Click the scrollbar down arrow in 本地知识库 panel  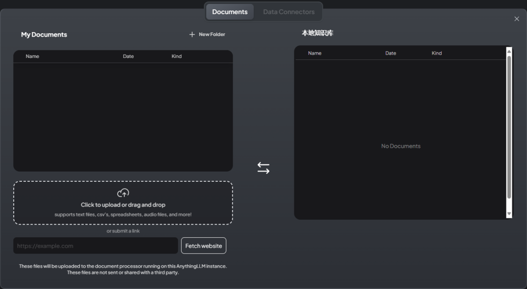click(509, 213)
